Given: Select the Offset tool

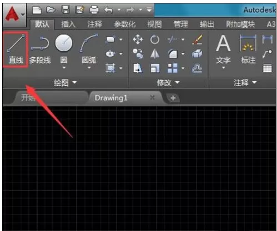Looking at the screenshot, I should tap(197, 68).
